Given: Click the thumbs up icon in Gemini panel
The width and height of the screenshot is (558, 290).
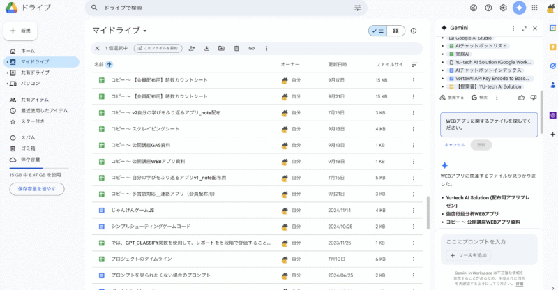Looking at the screenshot, I should (522, 98).
